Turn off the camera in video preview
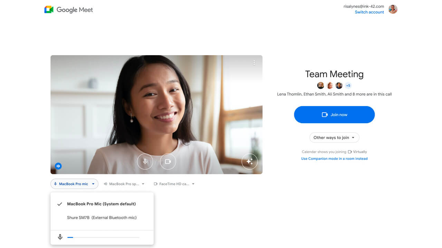 [168, 161]
